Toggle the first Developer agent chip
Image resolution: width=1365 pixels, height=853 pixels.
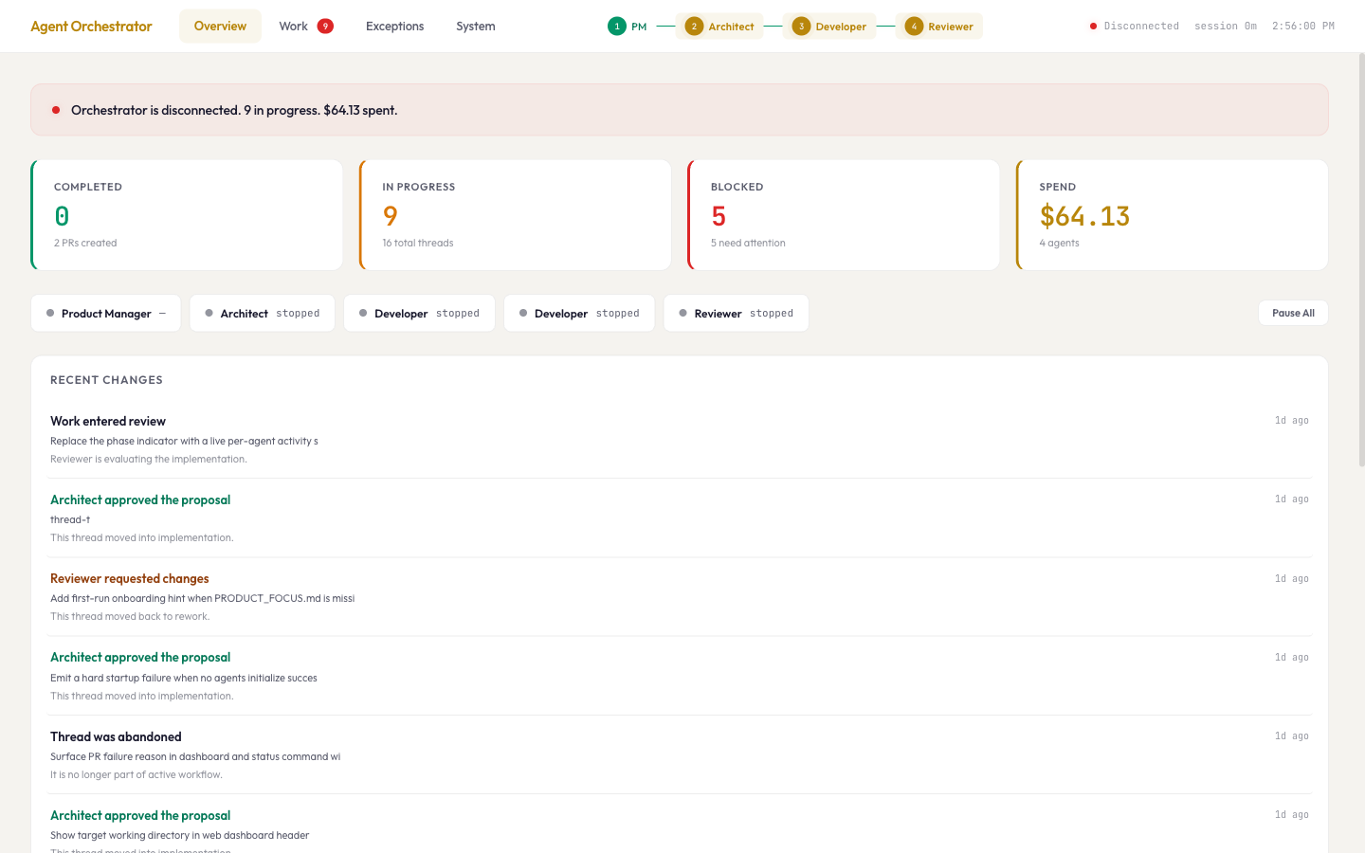point(419,313)
